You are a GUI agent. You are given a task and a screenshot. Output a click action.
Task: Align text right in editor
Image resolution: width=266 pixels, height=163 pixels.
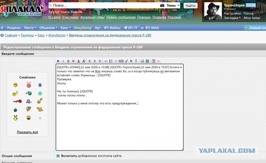pos(100,61)
